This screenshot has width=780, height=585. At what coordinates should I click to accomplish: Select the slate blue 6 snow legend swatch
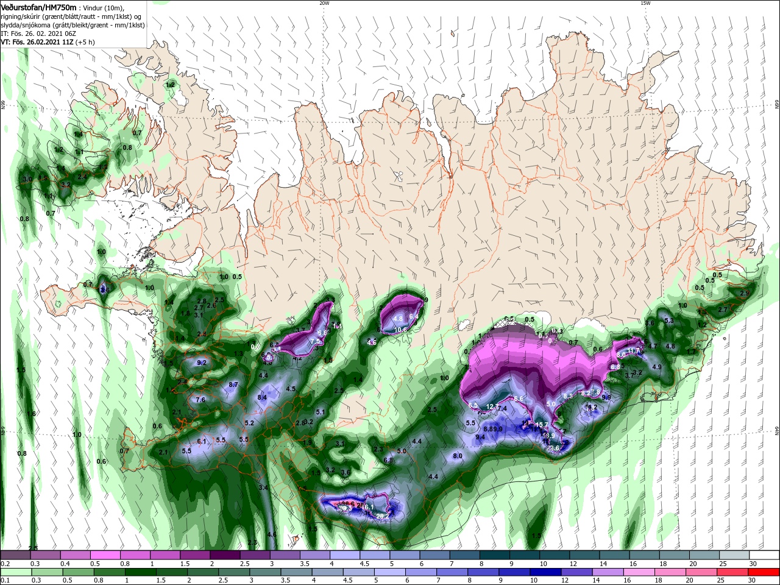(x=434, y=555)
